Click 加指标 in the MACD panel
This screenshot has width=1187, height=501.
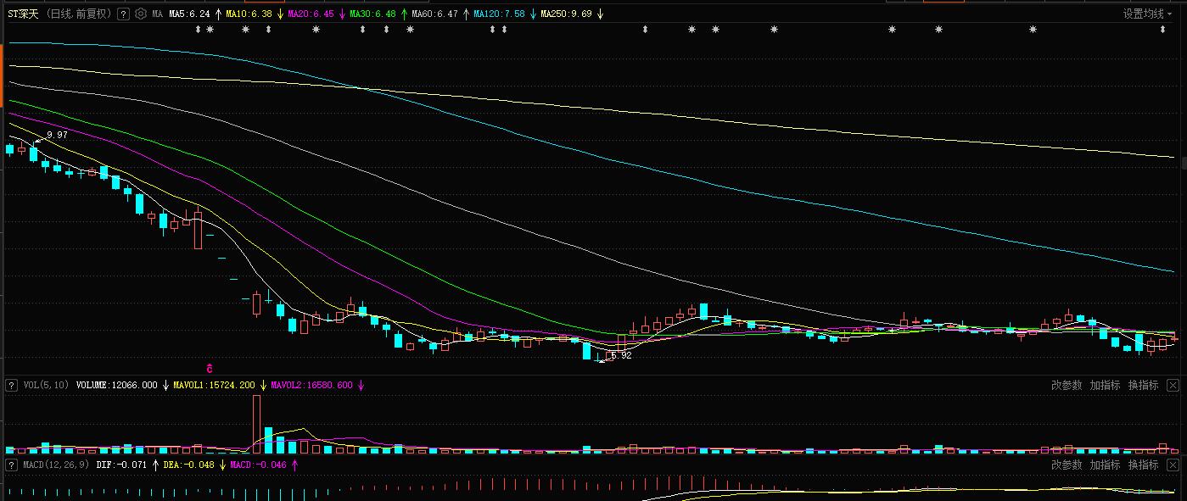pyautogui.click(x=1105, y=465)
